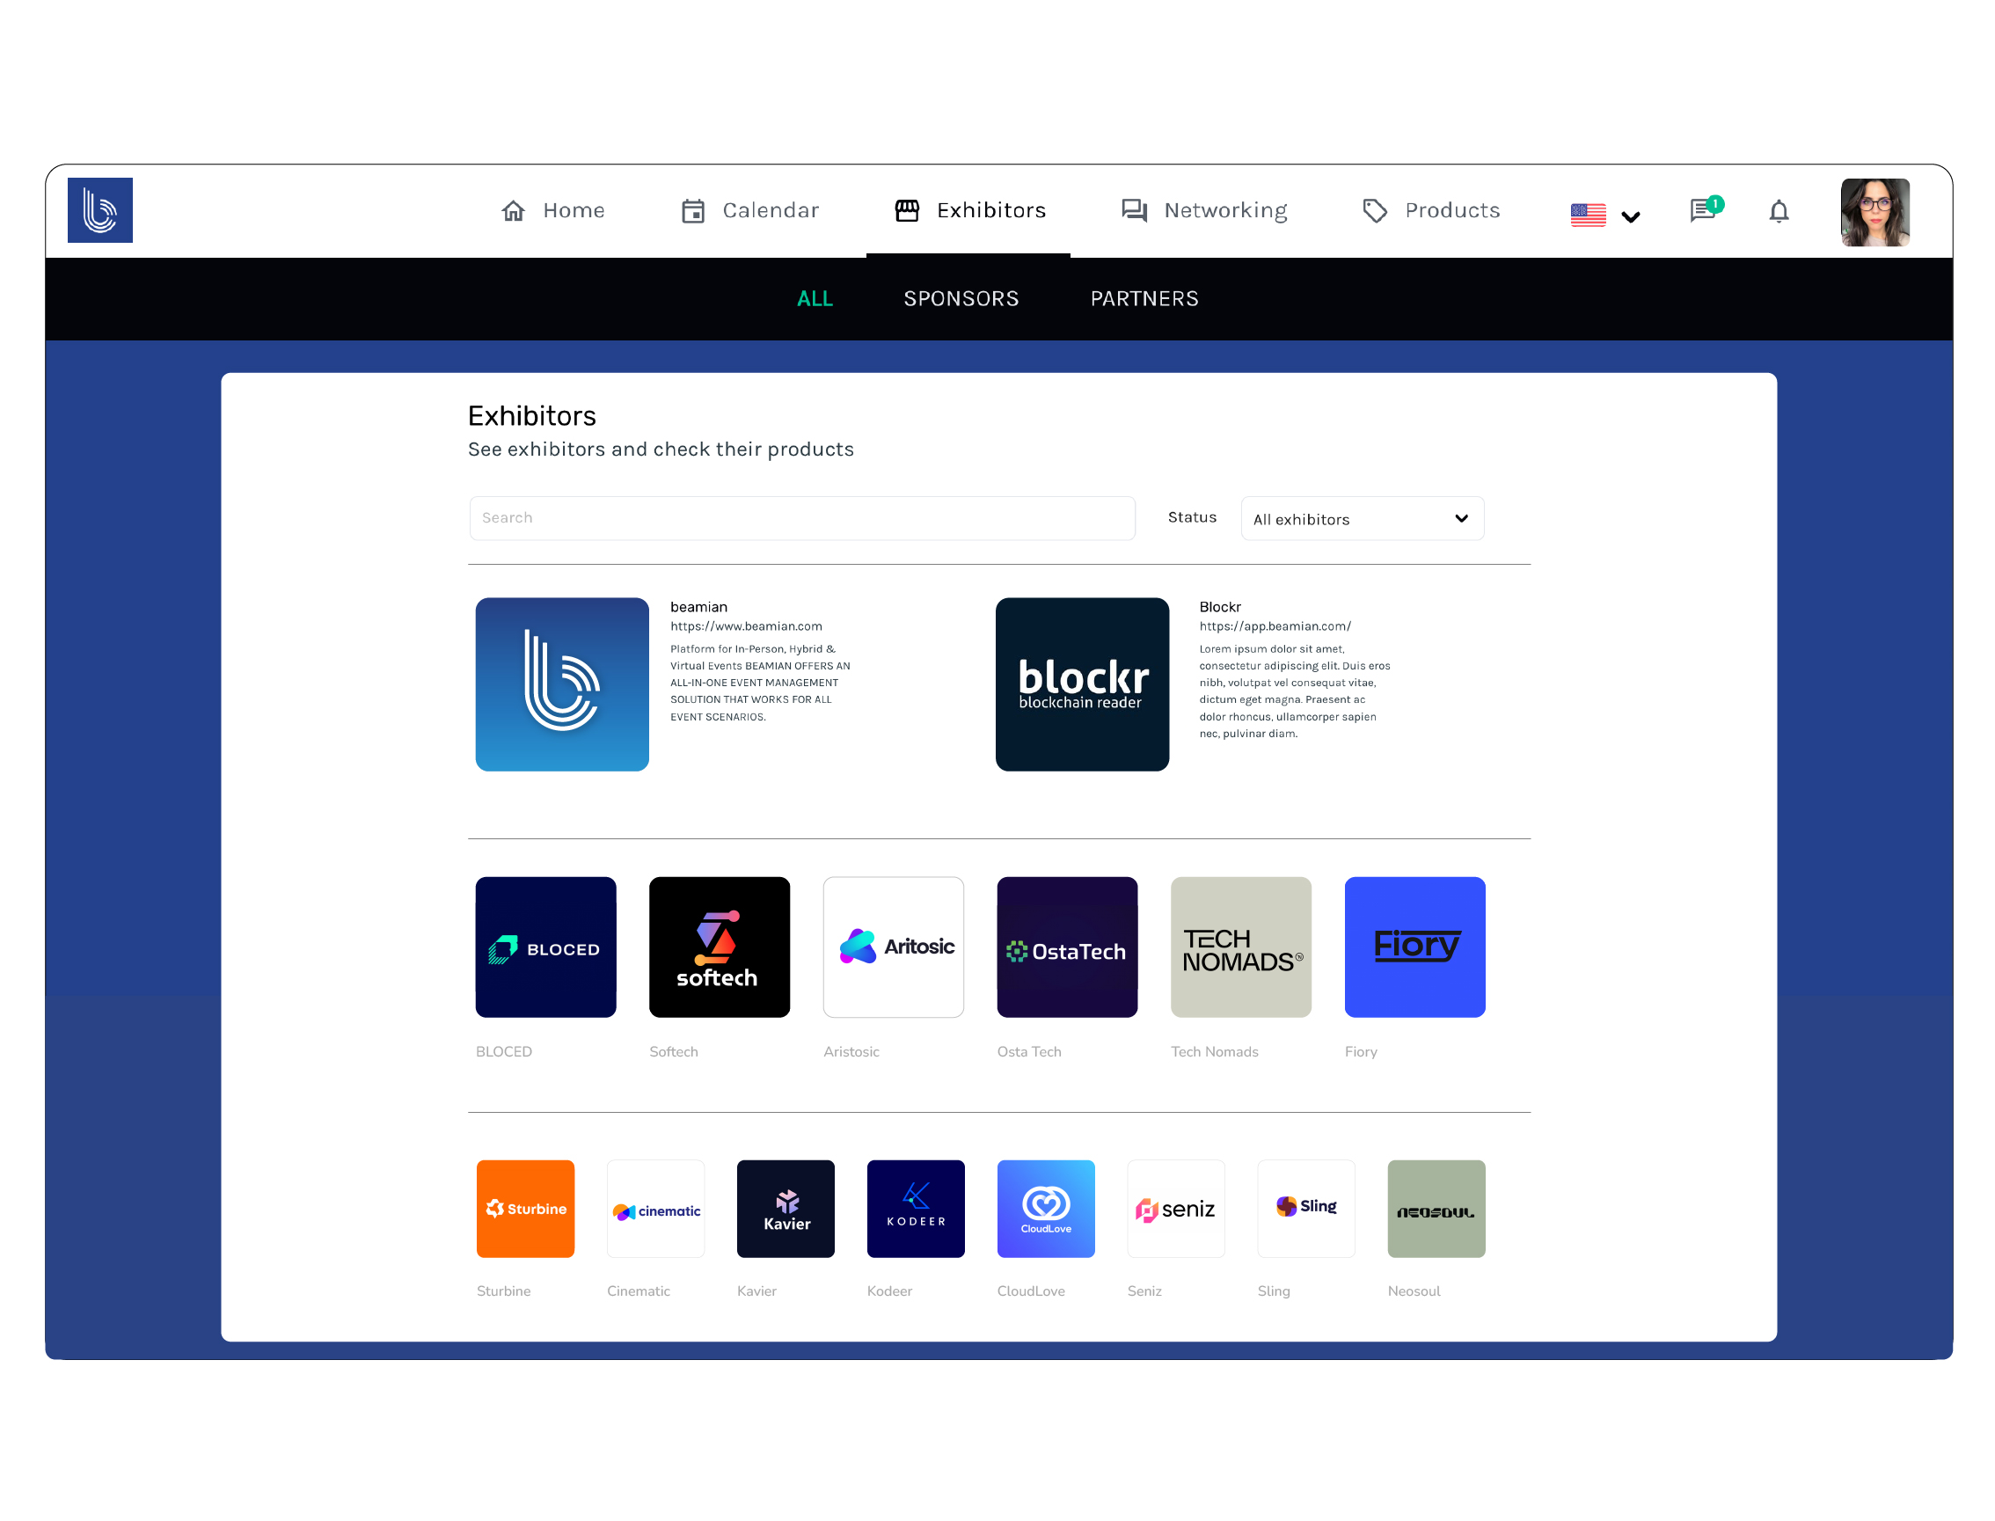Select the ALL filter option
The image size is (1995, 1521).
tap(814, 299)
